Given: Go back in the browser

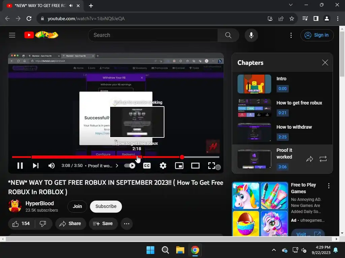Looking at the screenshot, I should pyautogui.click(x=7, y=18).
